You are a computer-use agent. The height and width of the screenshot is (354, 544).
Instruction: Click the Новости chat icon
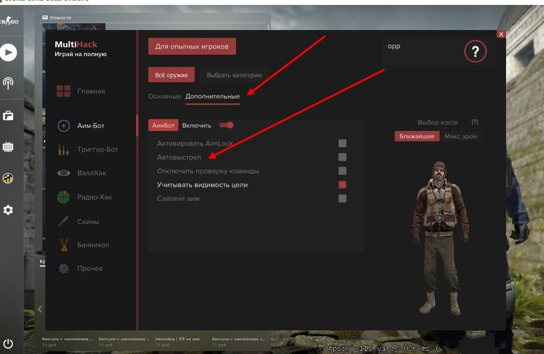pyautogui.click(x=45, y=17)
